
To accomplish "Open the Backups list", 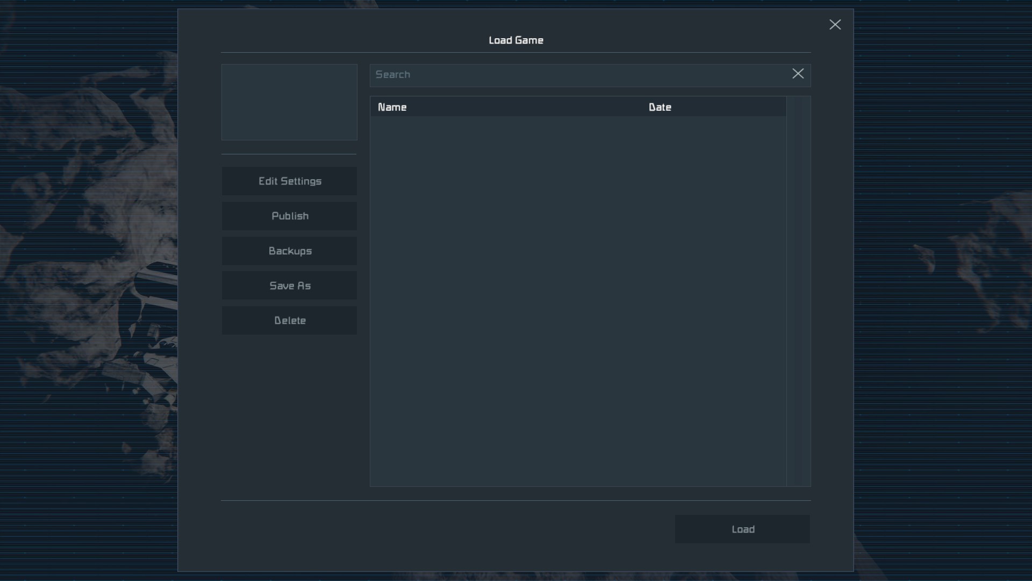I will [289, 251].
